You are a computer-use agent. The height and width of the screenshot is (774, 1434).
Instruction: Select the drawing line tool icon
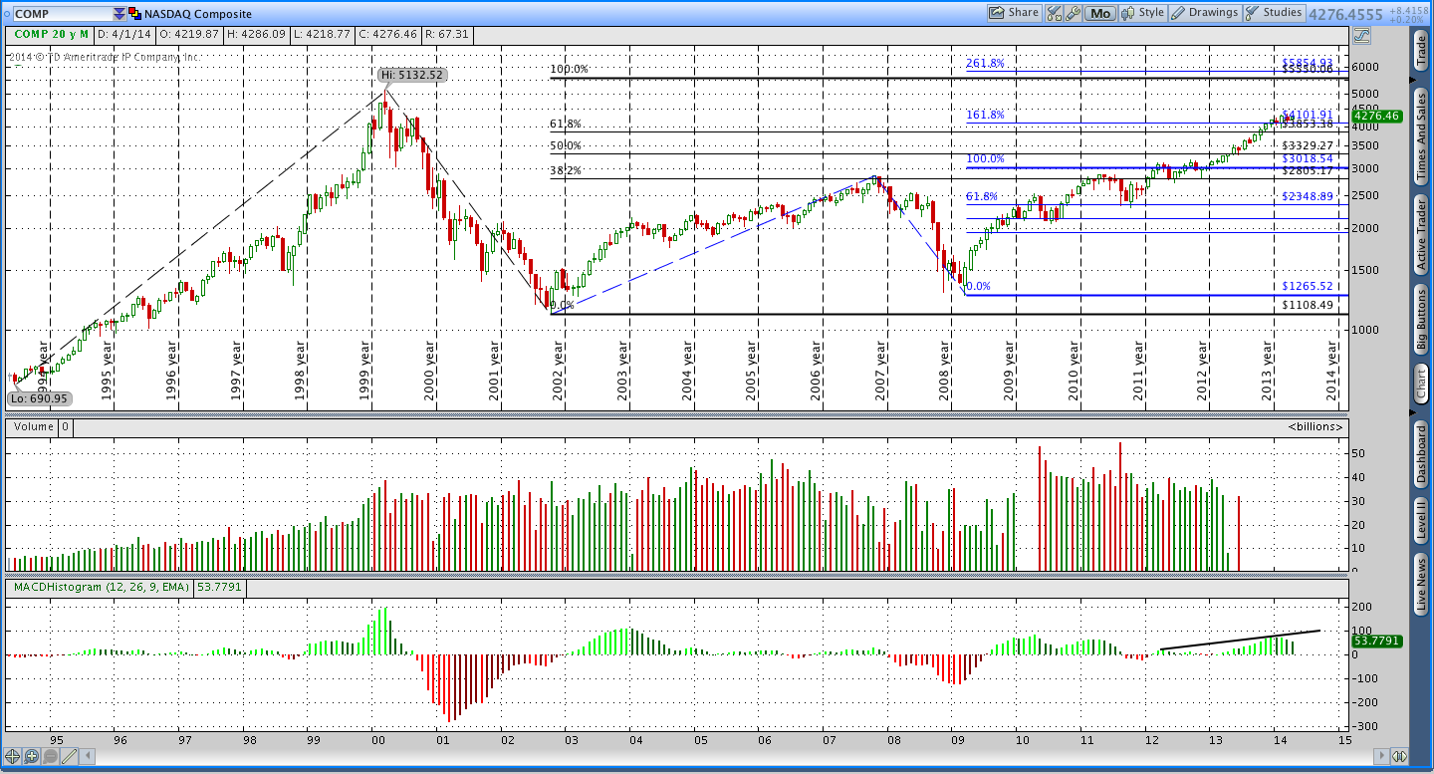pyautogui.click(x=69, y=756)
